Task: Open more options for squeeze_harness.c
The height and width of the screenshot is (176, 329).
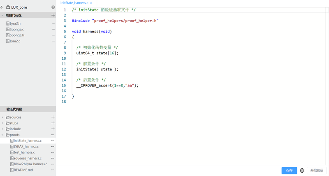Action: tap(53, 158)
